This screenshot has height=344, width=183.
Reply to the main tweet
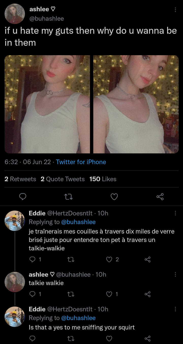[23, 196]
